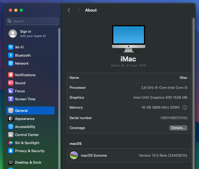Click the Focus moon icon
The image size is (199, 169).
11,91
